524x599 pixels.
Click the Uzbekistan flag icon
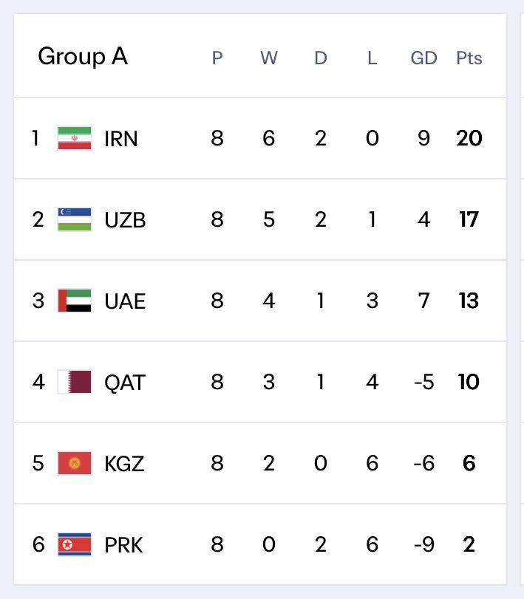75,219
